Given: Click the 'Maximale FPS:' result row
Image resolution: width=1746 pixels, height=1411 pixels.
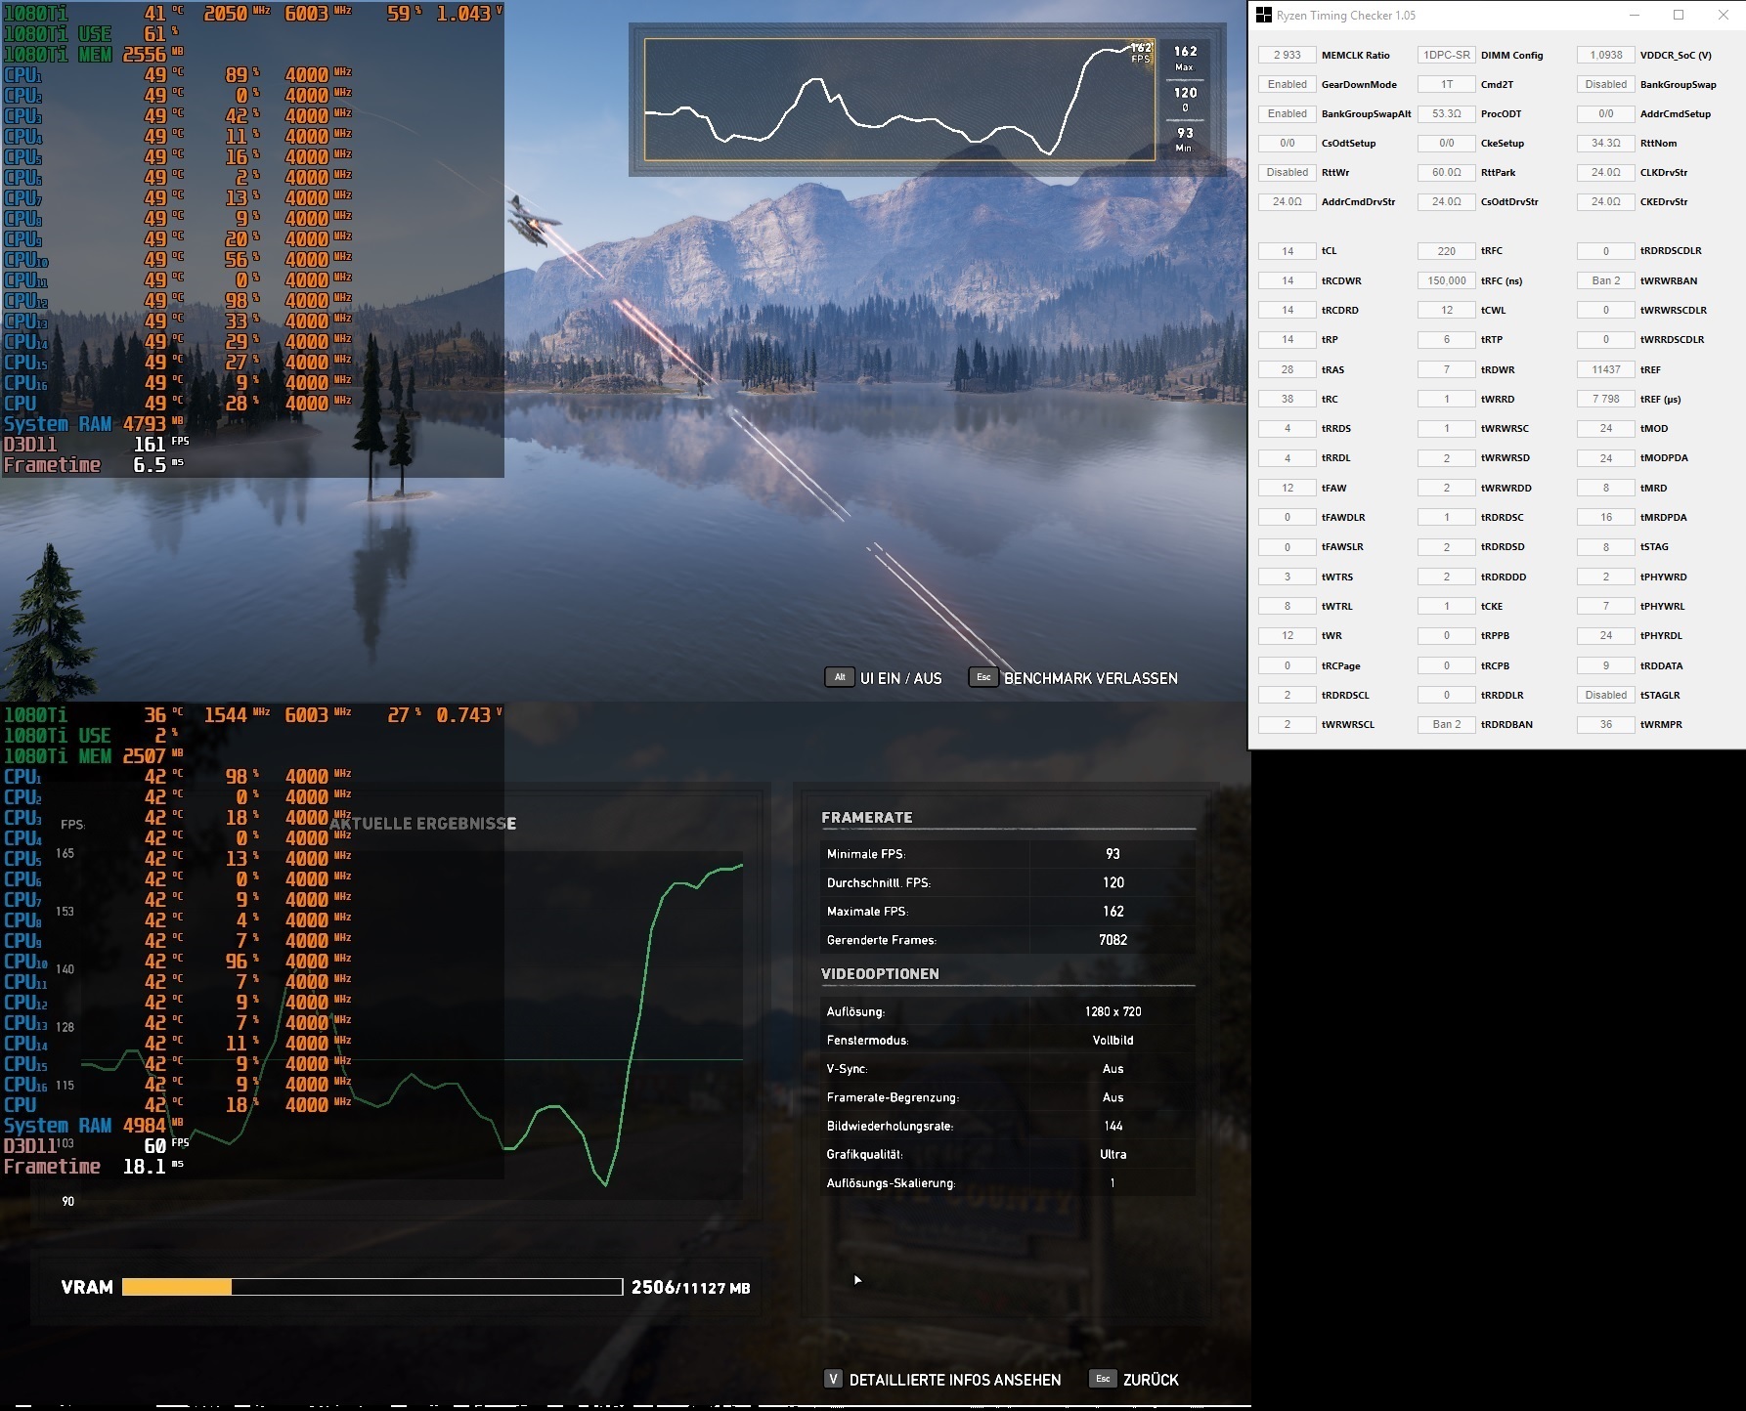Looking at the screenshot, I should (1009, 911).
